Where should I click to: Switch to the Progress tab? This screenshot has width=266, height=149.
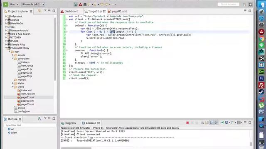coord(68,123)
